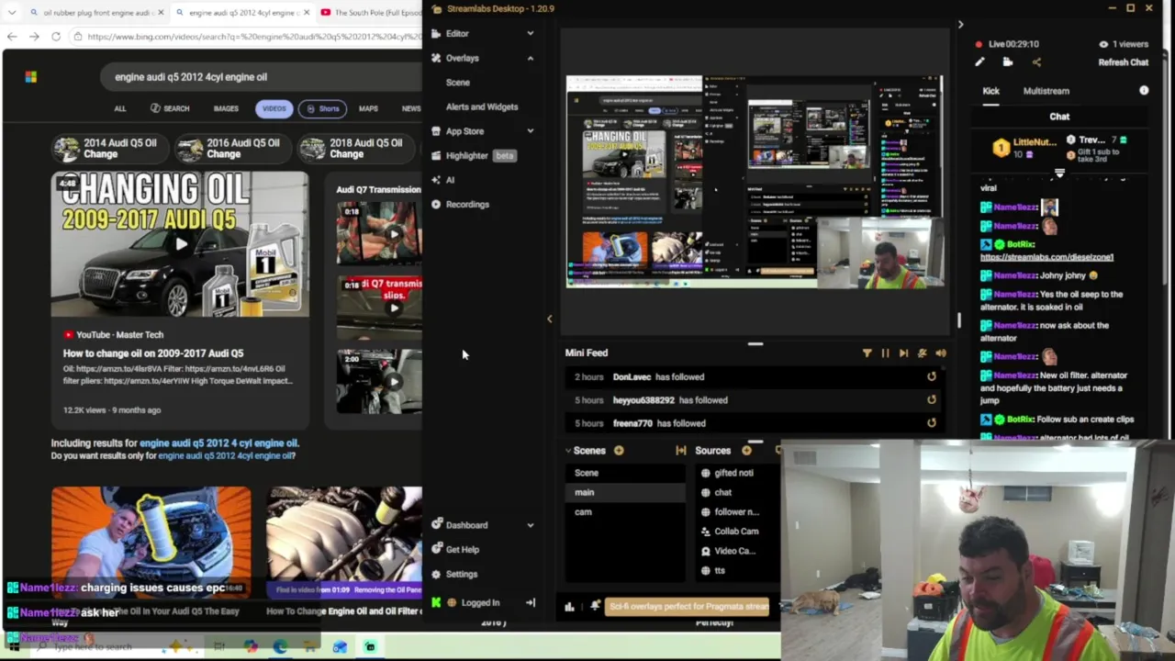Open the South Pole YouTube browser tab

pos(371,13)
